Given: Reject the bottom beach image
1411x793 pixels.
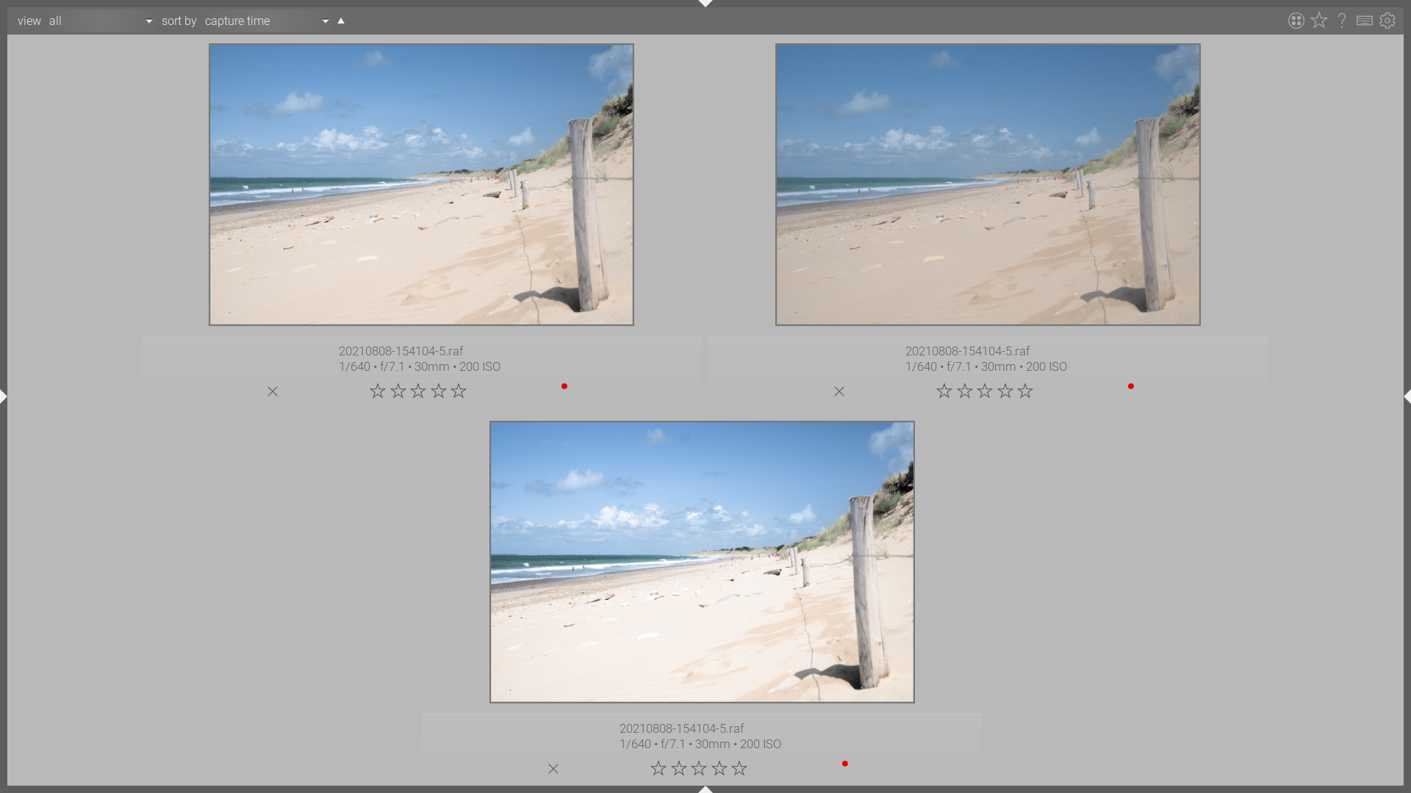Looking at the screenshot, I should coord(553,769).
